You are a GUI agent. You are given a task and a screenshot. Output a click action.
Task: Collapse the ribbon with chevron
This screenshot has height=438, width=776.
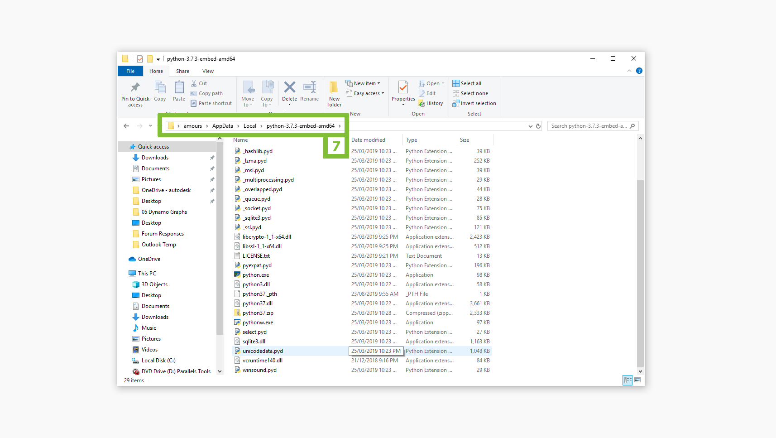629,71
